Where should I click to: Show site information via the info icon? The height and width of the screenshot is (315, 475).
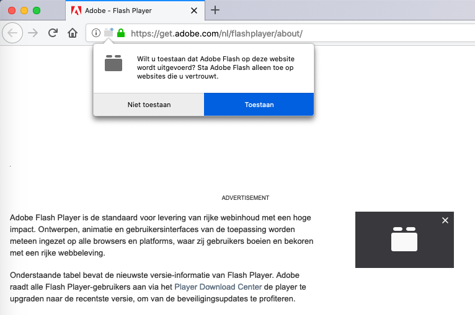(x=96, y=33)
